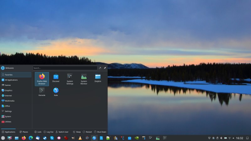Viewport: 251px width, 141px height.
Task: Click the Log Out button
Action: (x=48, y=132)
